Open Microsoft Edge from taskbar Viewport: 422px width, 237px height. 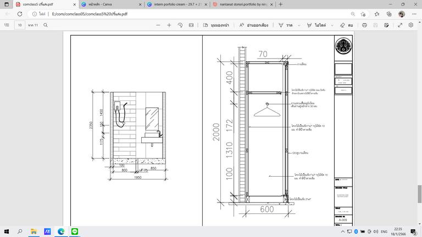[x=61, y=232]
